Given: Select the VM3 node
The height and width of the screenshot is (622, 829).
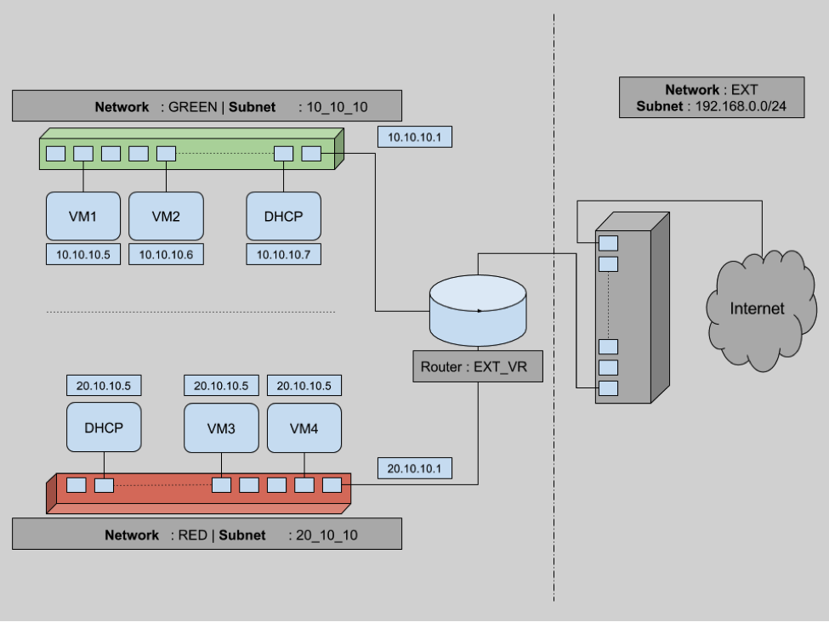Looking at the screenshot, I should (221, 427).
